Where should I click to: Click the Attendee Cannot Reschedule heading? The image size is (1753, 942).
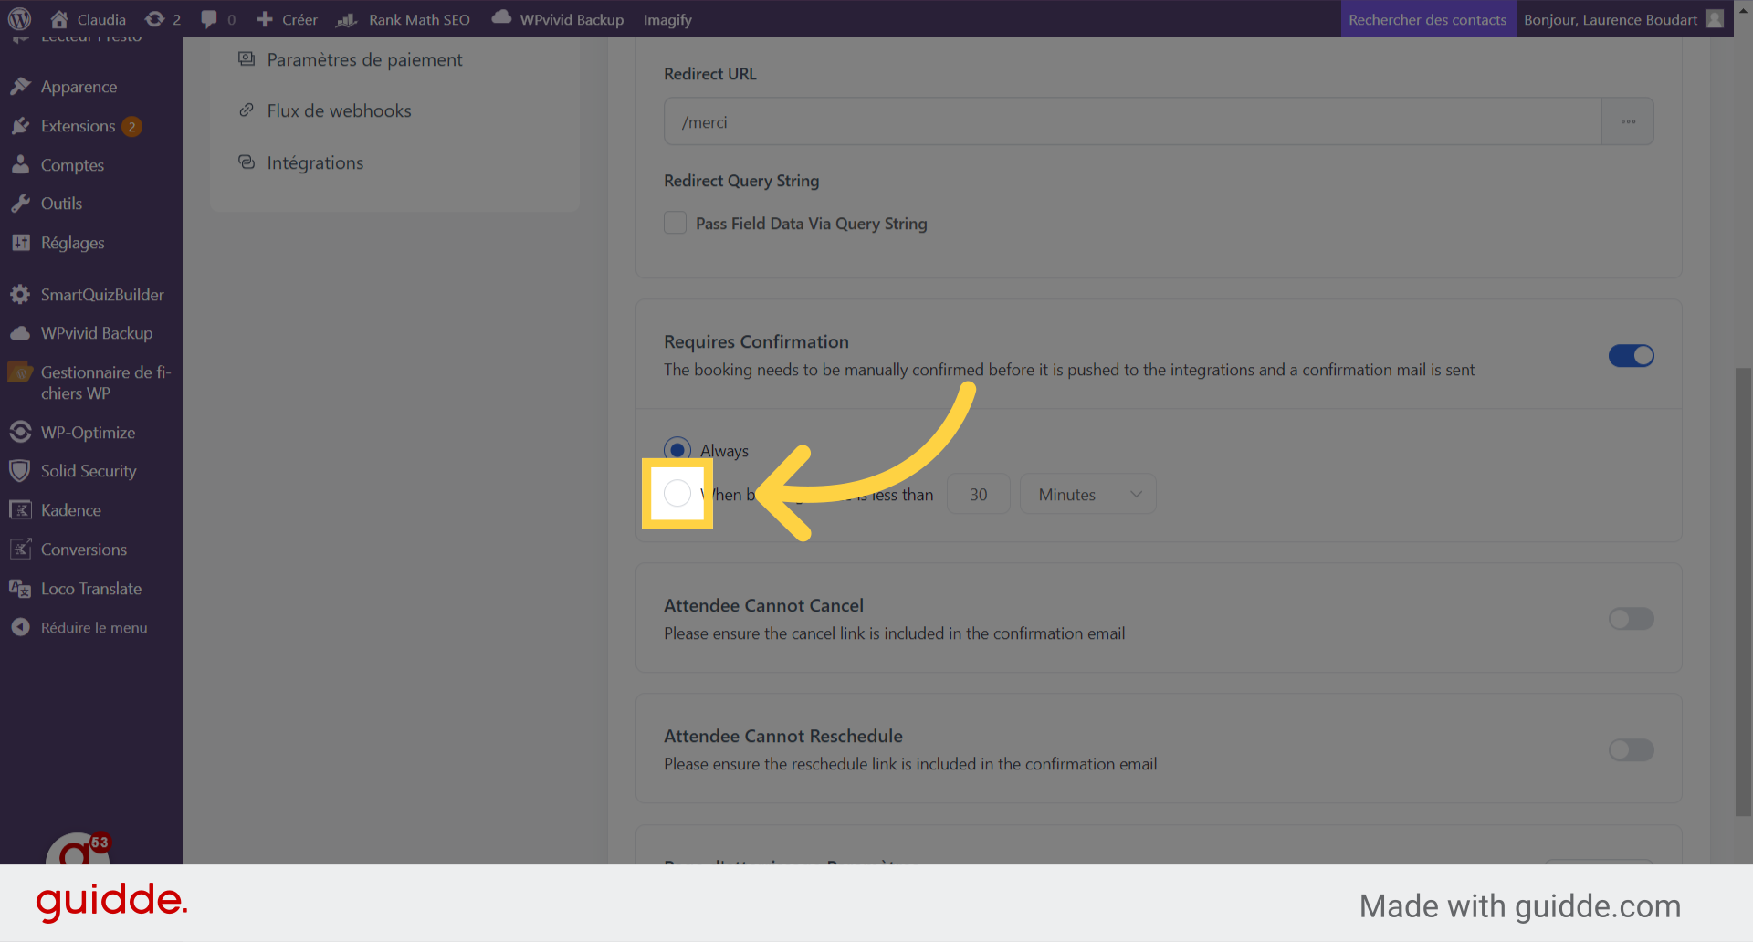[783, 736]
